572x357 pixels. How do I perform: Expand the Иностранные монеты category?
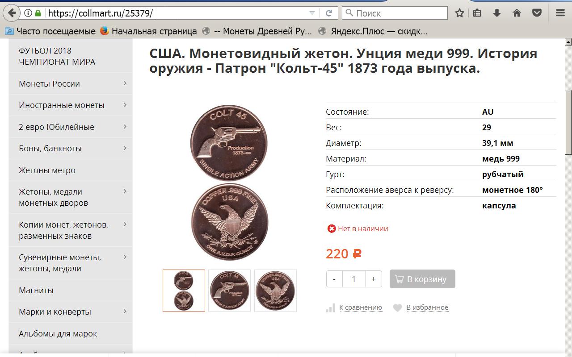(x=125, y=105)
